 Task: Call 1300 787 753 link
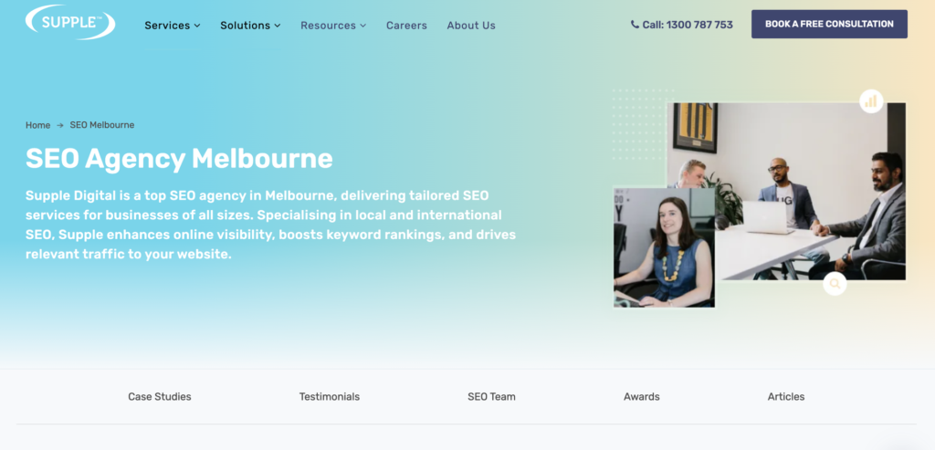click(681, 25)
